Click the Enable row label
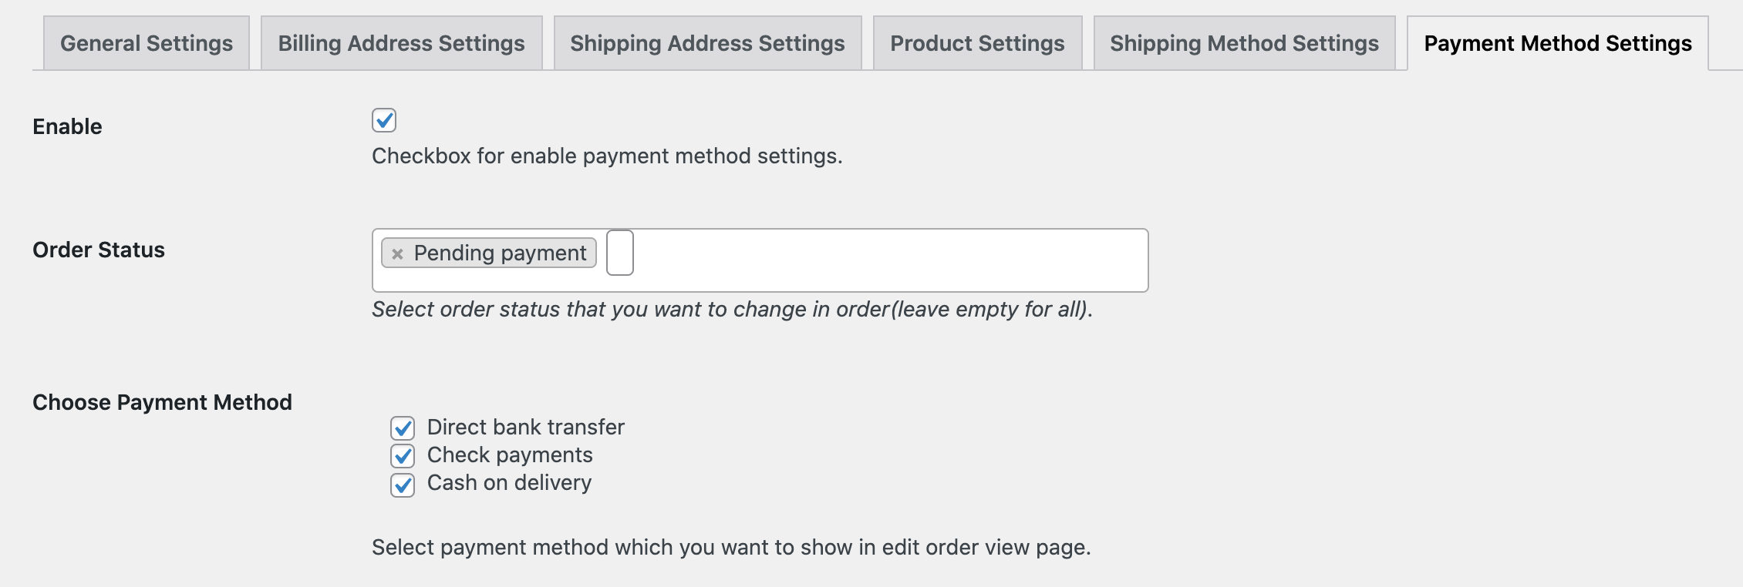The height and width of the screenshot is (587, 1743). [67, 126]
